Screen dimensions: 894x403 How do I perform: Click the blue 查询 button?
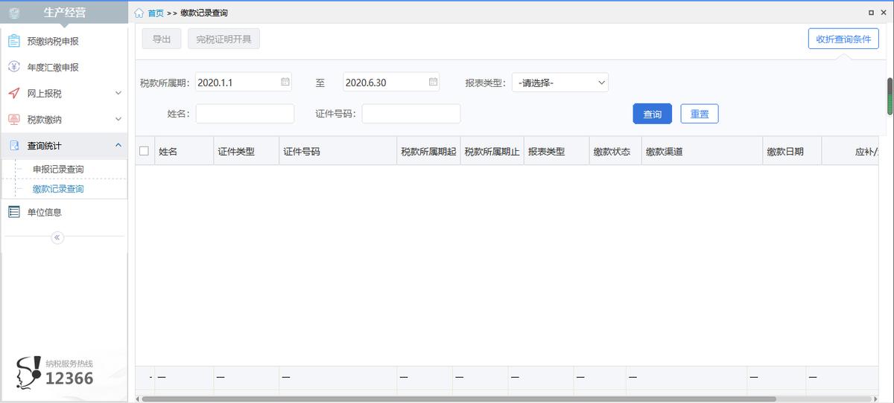tap(653, 114)
